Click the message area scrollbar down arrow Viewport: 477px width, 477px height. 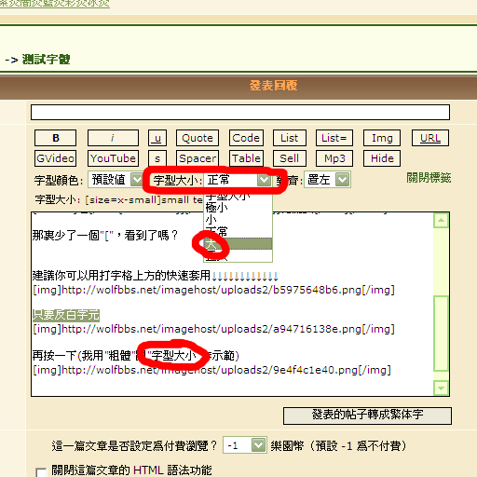441,388
